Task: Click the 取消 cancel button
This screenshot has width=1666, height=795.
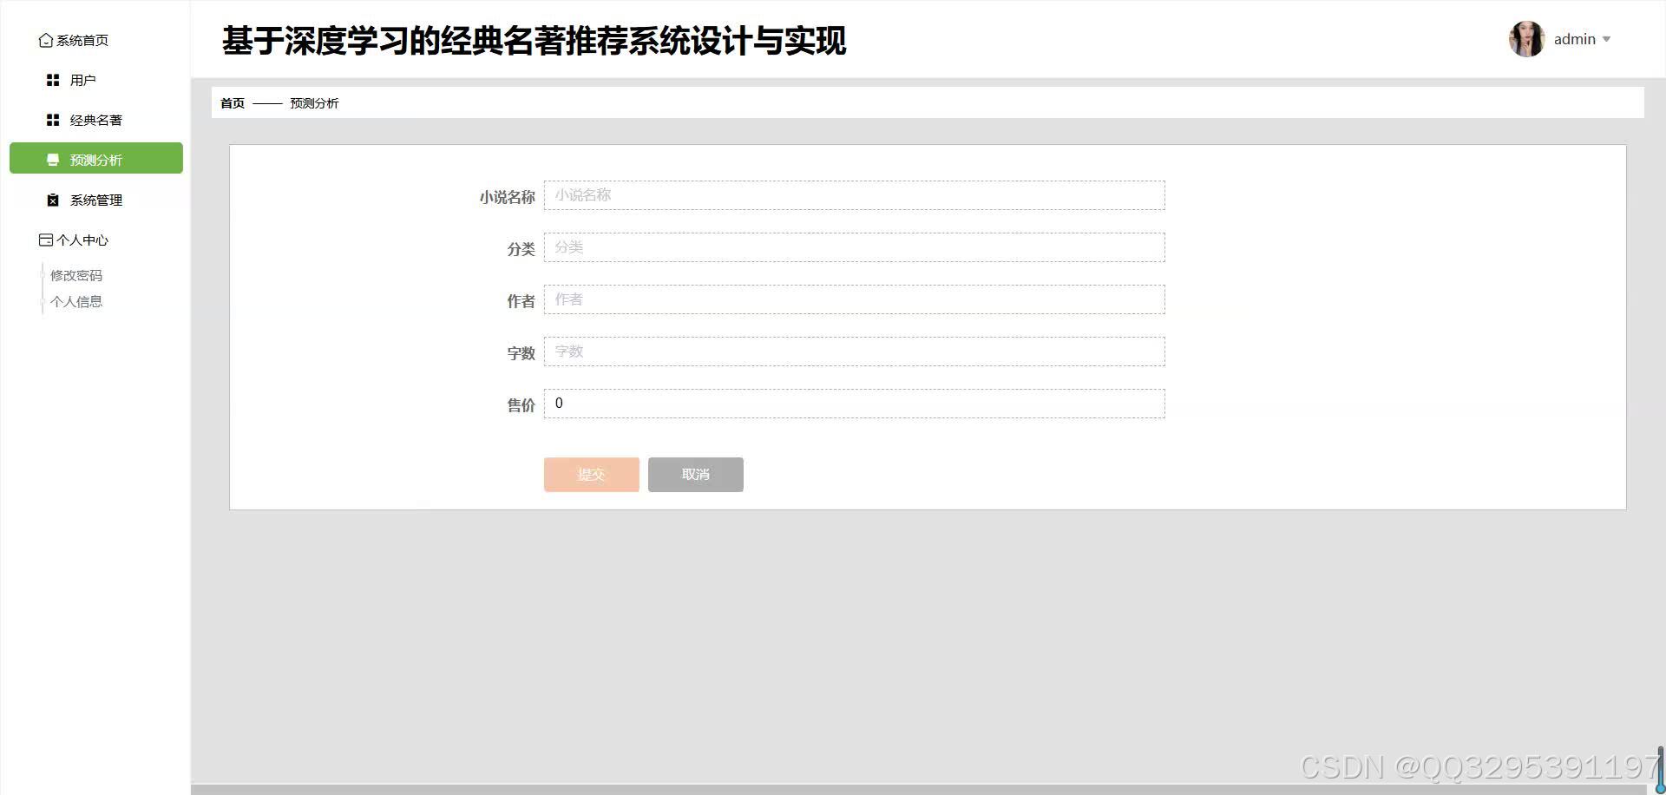Action: pos(695,475)
